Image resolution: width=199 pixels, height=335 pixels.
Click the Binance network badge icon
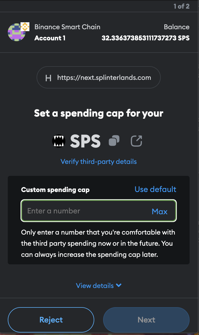pyautogui.click(x=25, y=27)
